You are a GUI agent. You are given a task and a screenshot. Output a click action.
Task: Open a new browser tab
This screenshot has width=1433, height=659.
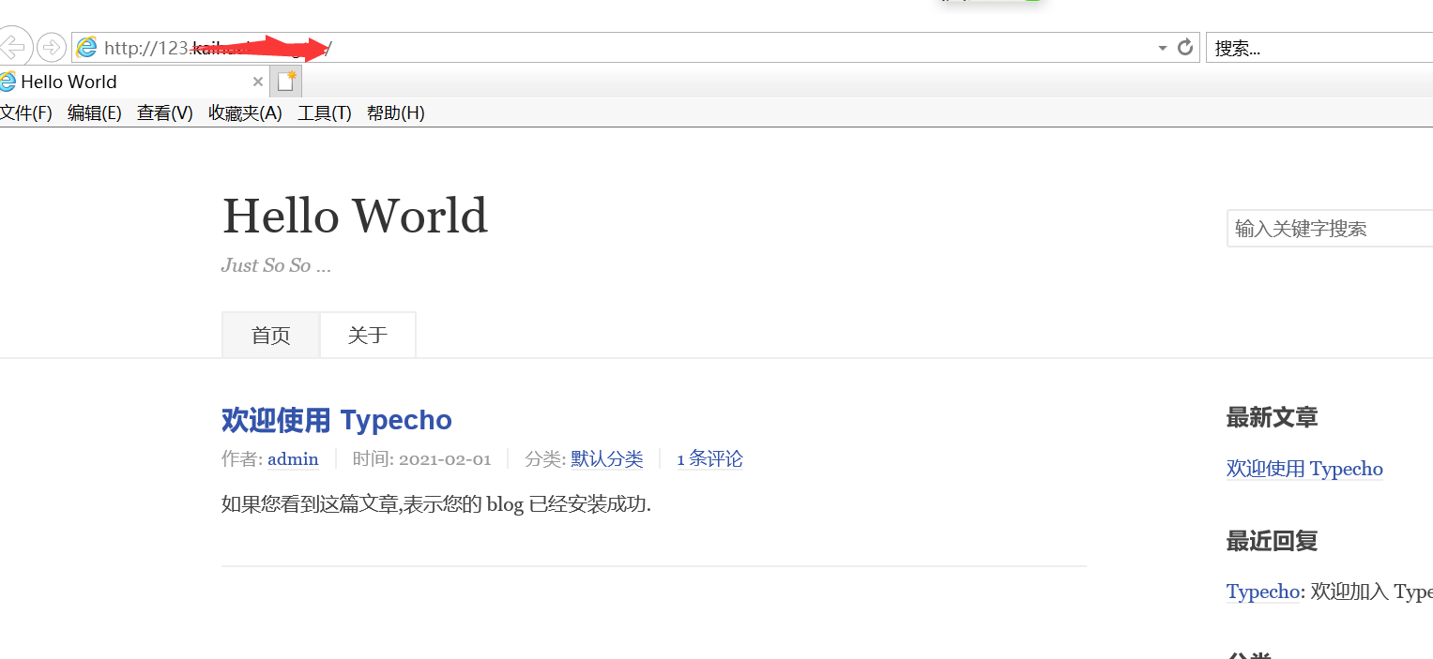pyautogui.click(x=285, y=81)
